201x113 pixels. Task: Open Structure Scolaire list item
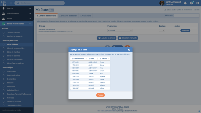(x=14, y=101)
